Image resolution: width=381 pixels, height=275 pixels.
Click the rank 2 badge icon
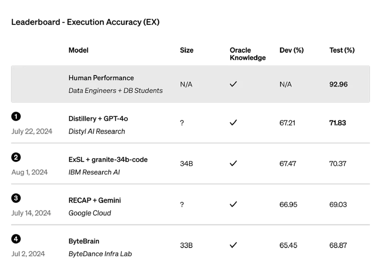point(16,157)
